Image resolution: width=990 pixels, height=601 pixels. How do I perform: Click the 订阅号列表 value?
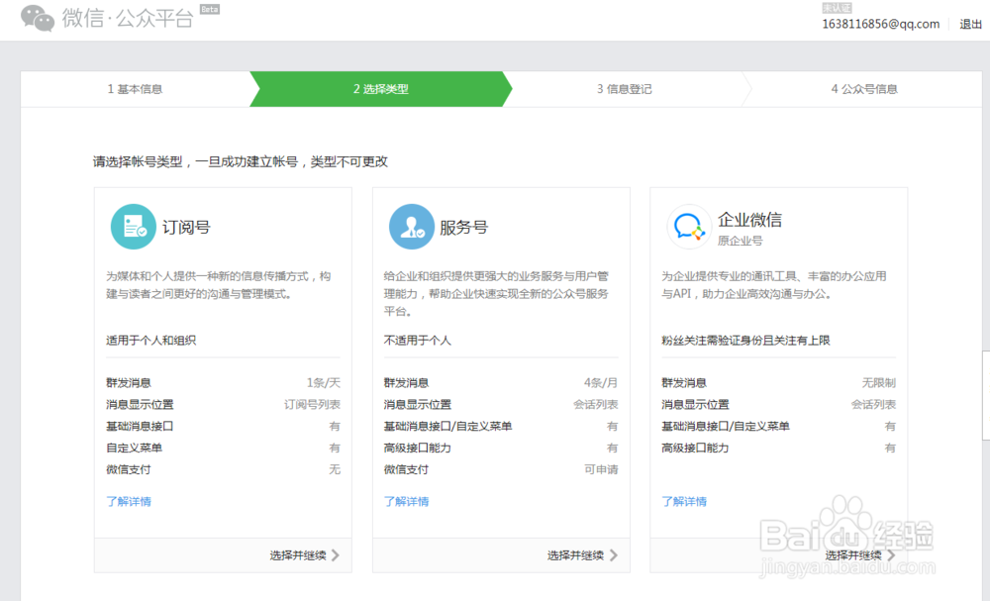click(x=312, y=404)
